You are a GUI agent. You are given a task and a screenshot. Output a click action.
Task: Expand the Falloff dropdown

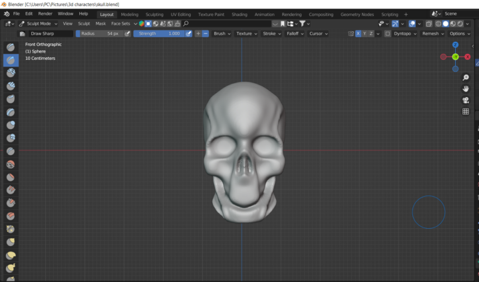pyautogui.click(x=293, y=33)
